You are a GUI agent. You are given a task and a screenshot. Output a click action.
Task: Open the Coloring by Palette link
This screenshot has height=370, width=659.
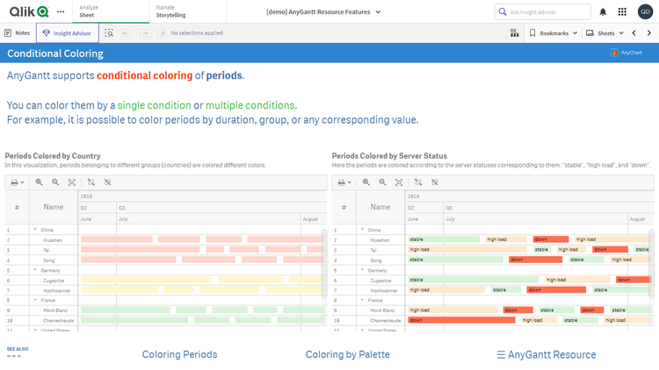[347, 354]
